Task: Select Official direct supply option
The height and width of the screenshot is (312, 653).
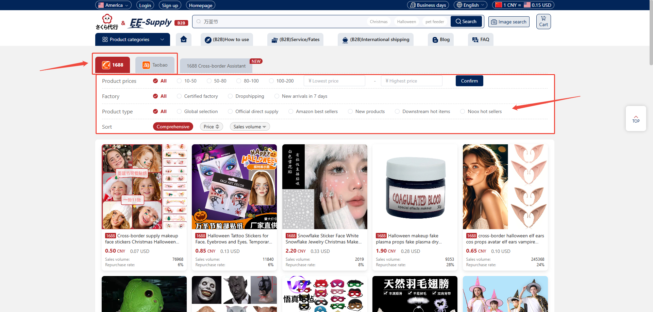Action: pyautogui.click(x=253, y=111)
